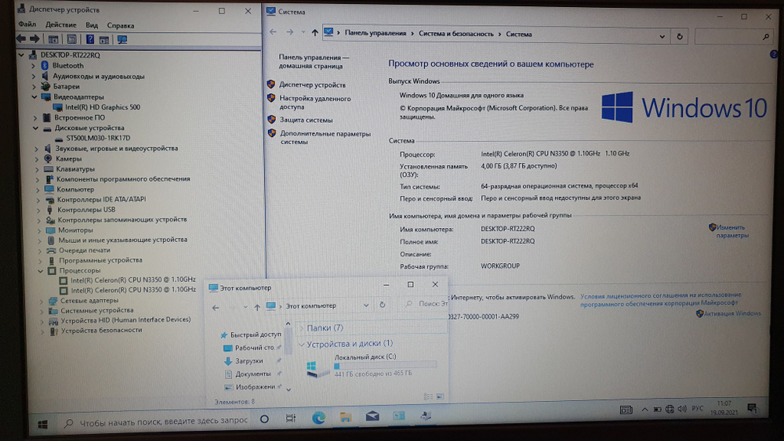Click the volume icon in system tray
Image resolution: width=784 pixels, height=441 pixels.
[x=683, y=409]
